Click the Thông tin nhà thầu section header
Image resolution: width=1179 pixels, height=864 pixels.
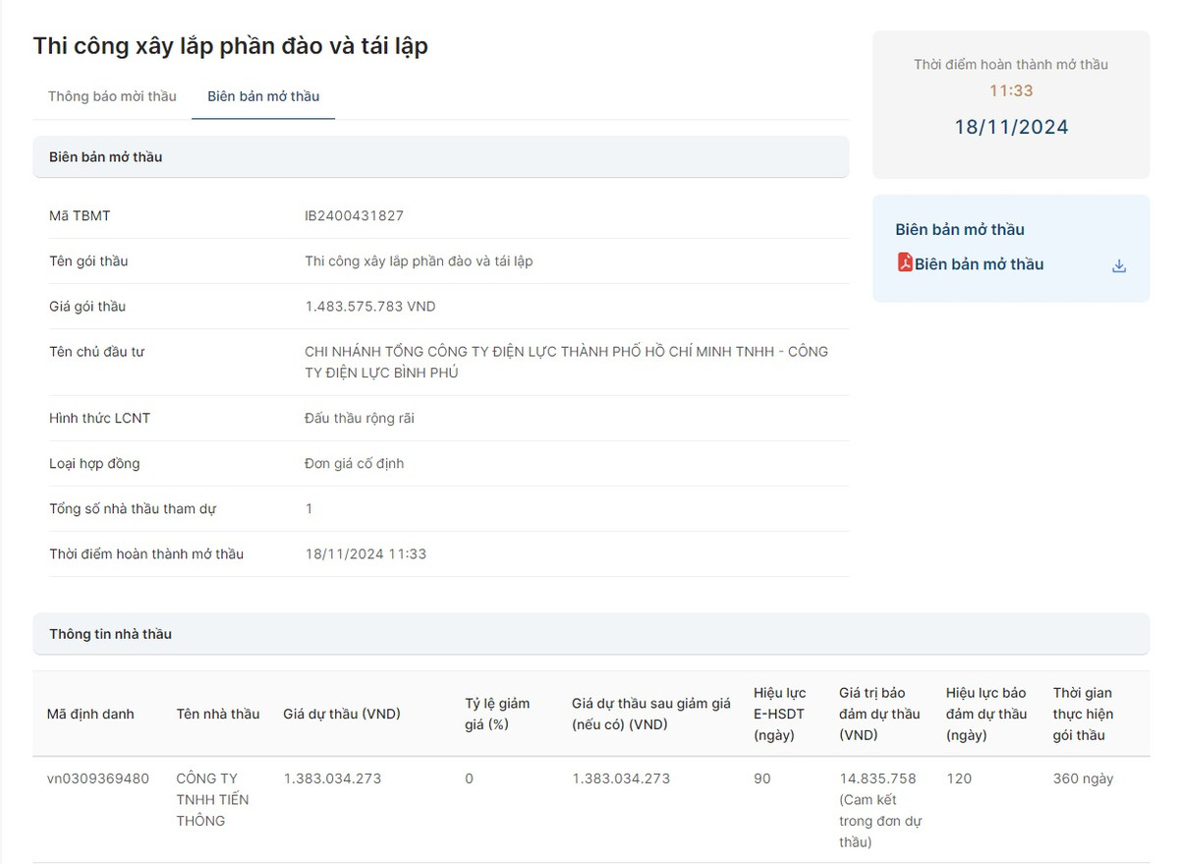[110, 634]
